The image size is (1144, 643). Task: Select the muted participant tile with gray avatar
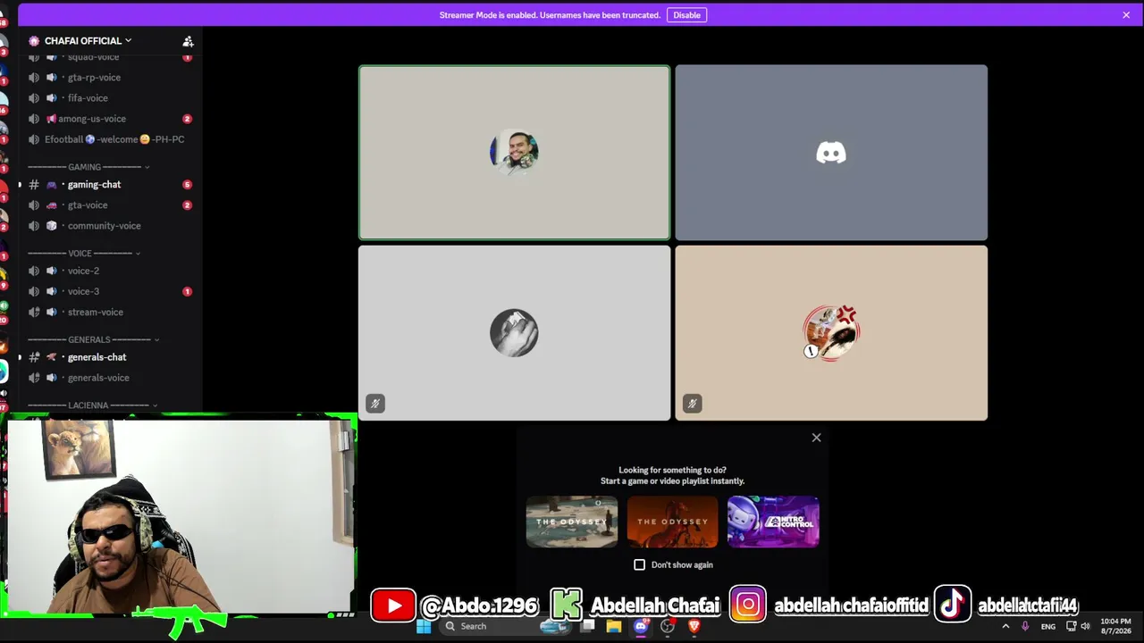[x=514, y=333]
